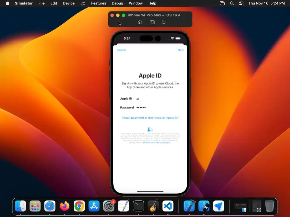Open Terminal from the dock
The width and height of the screenshot is (290, 217).
pos(138,206)
